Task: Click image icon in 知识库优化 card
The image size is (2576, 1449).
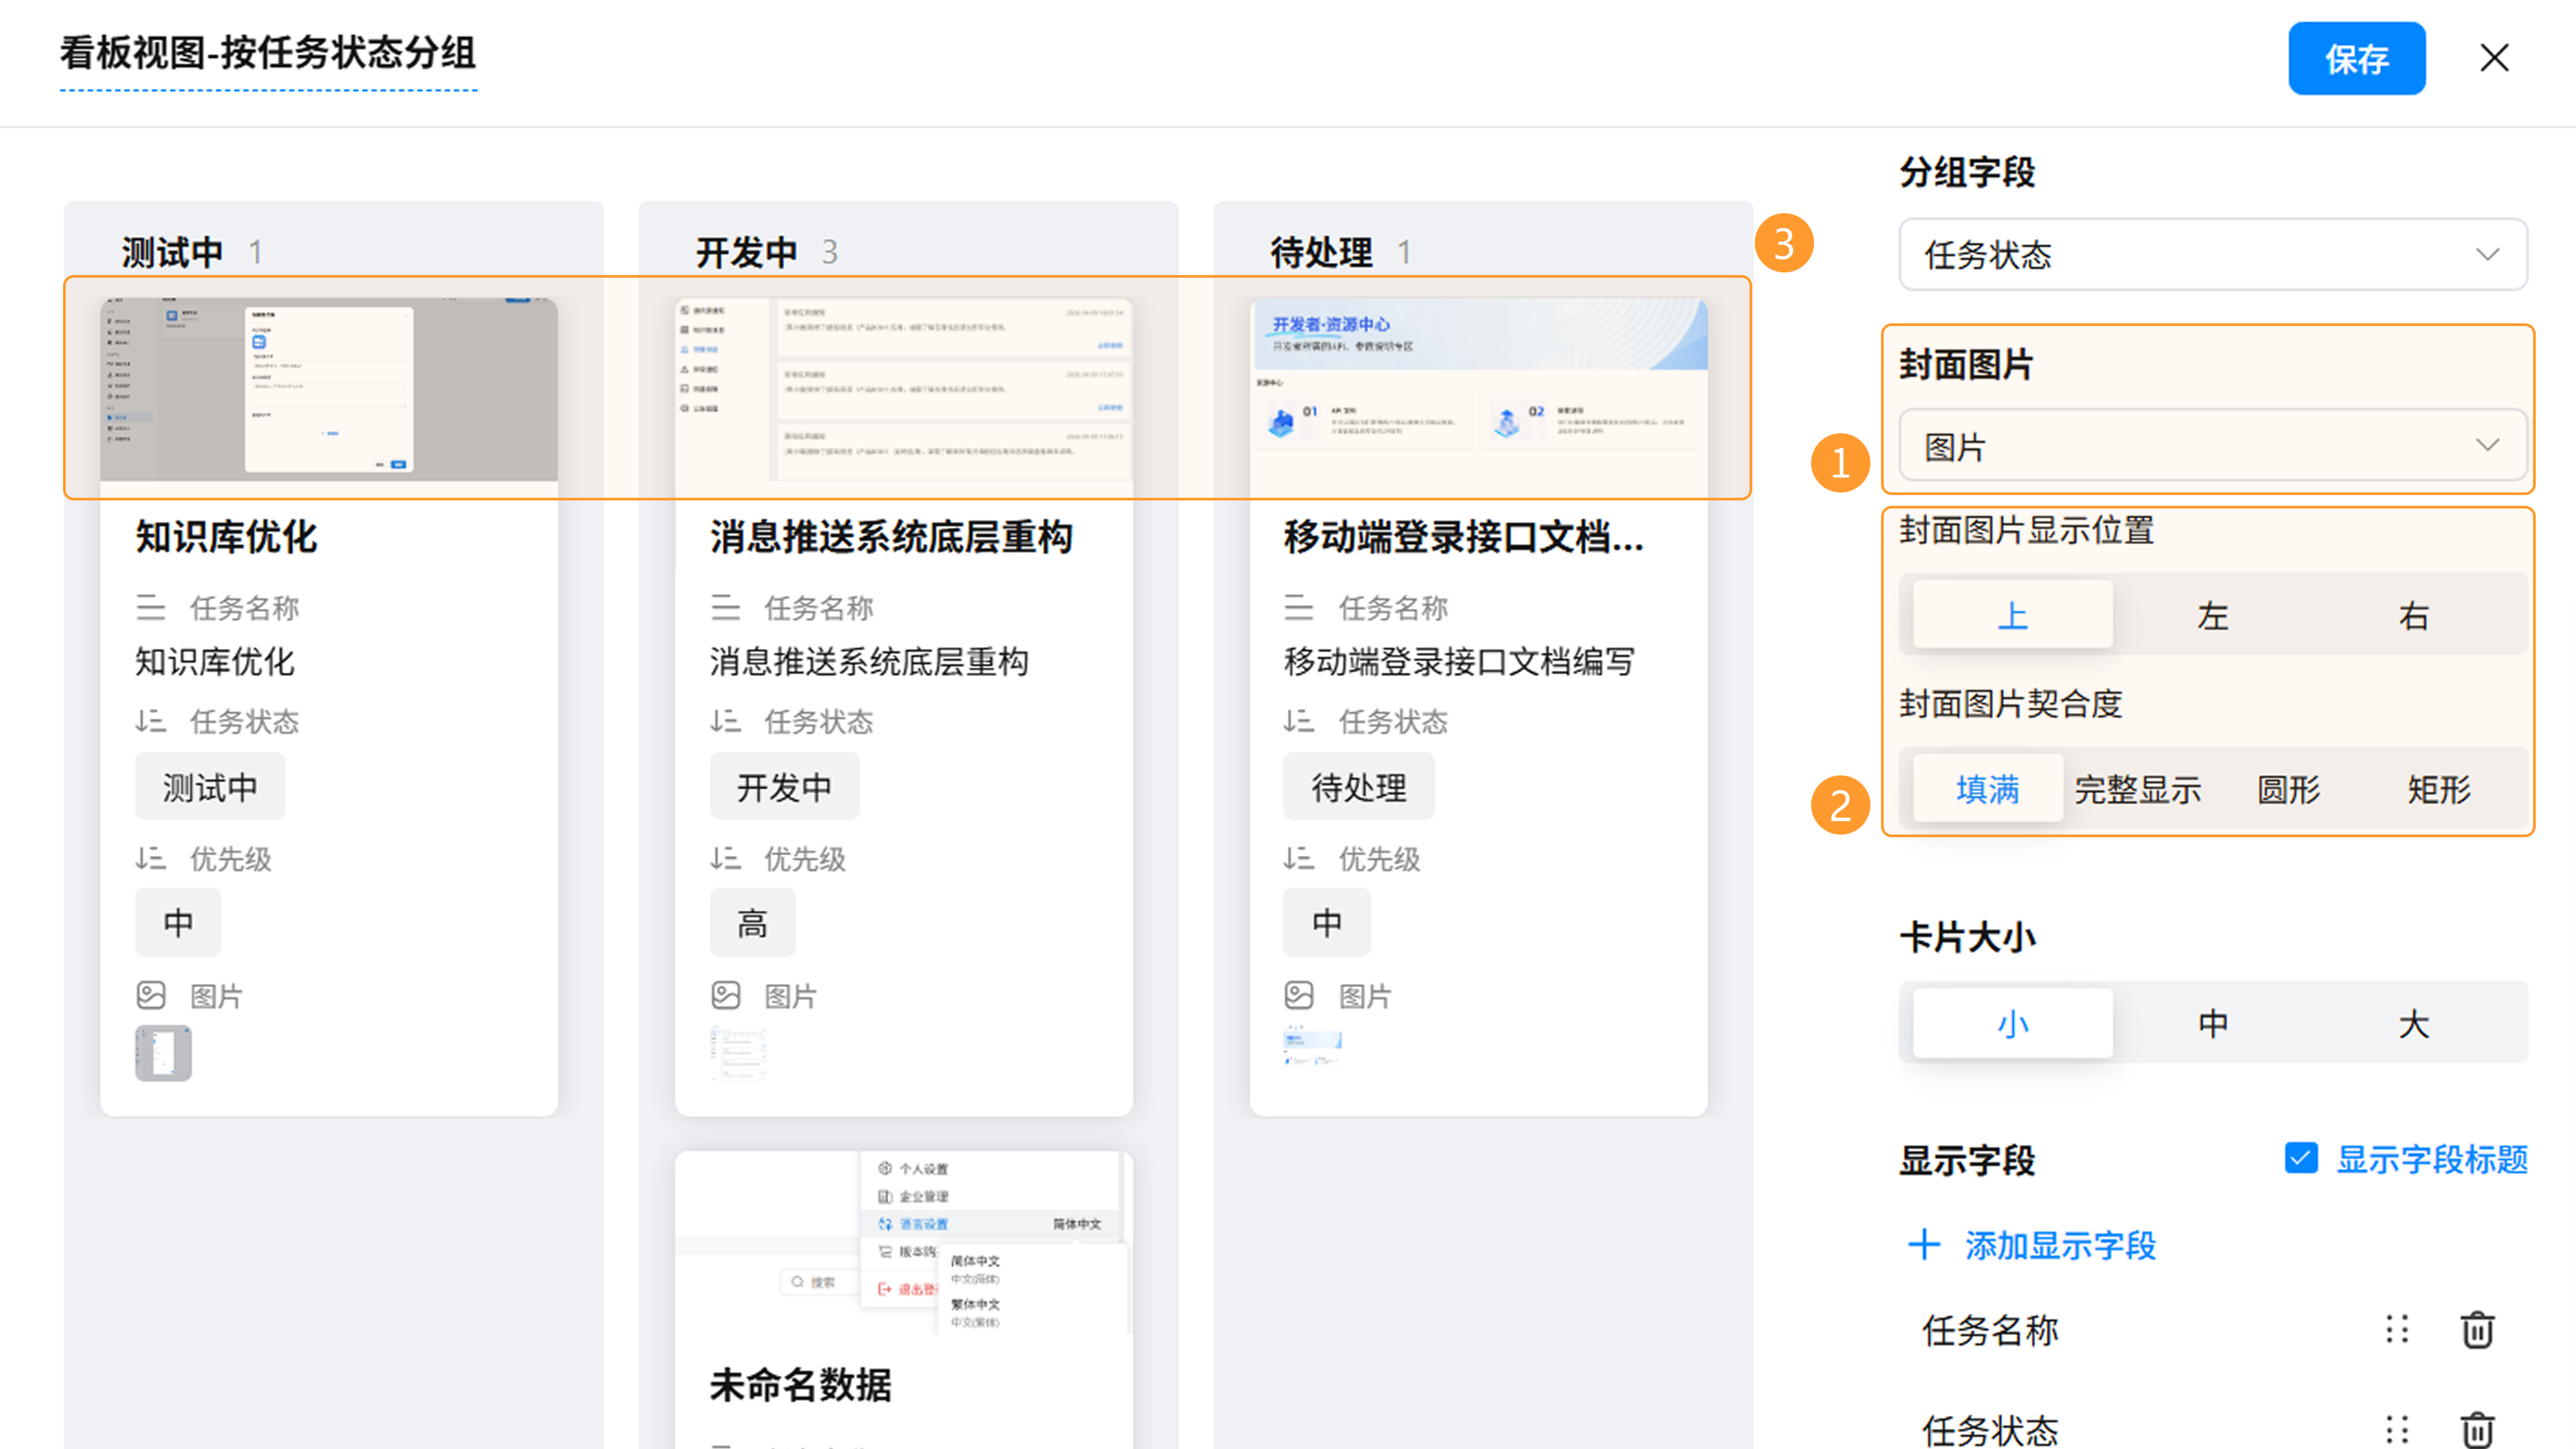Action: tap(151, 995)
